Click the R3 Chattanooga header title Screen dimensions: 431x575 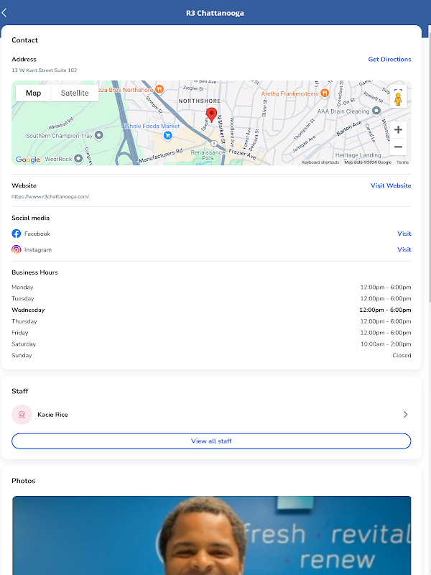point(215,13)
